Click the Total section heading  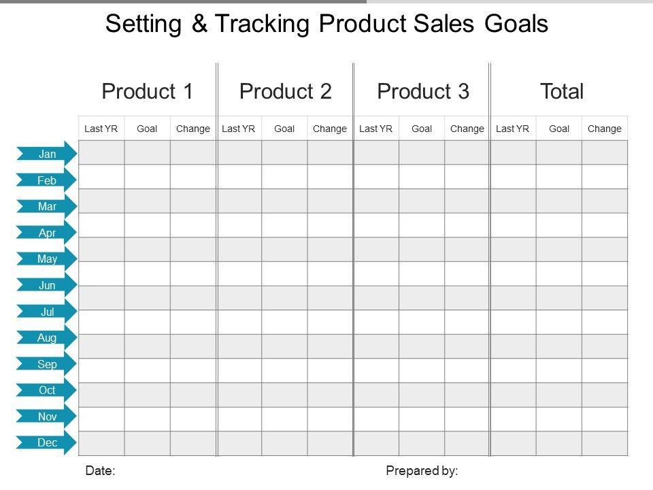pos(562,91)
